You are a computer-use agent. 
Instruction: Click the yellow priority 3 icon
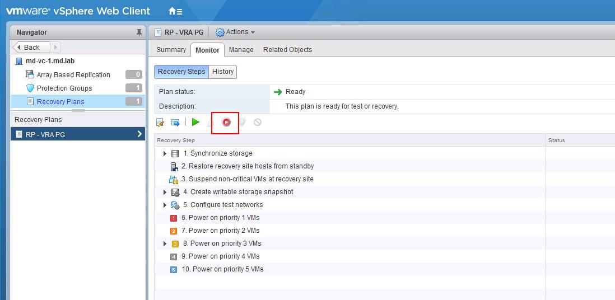175,244
